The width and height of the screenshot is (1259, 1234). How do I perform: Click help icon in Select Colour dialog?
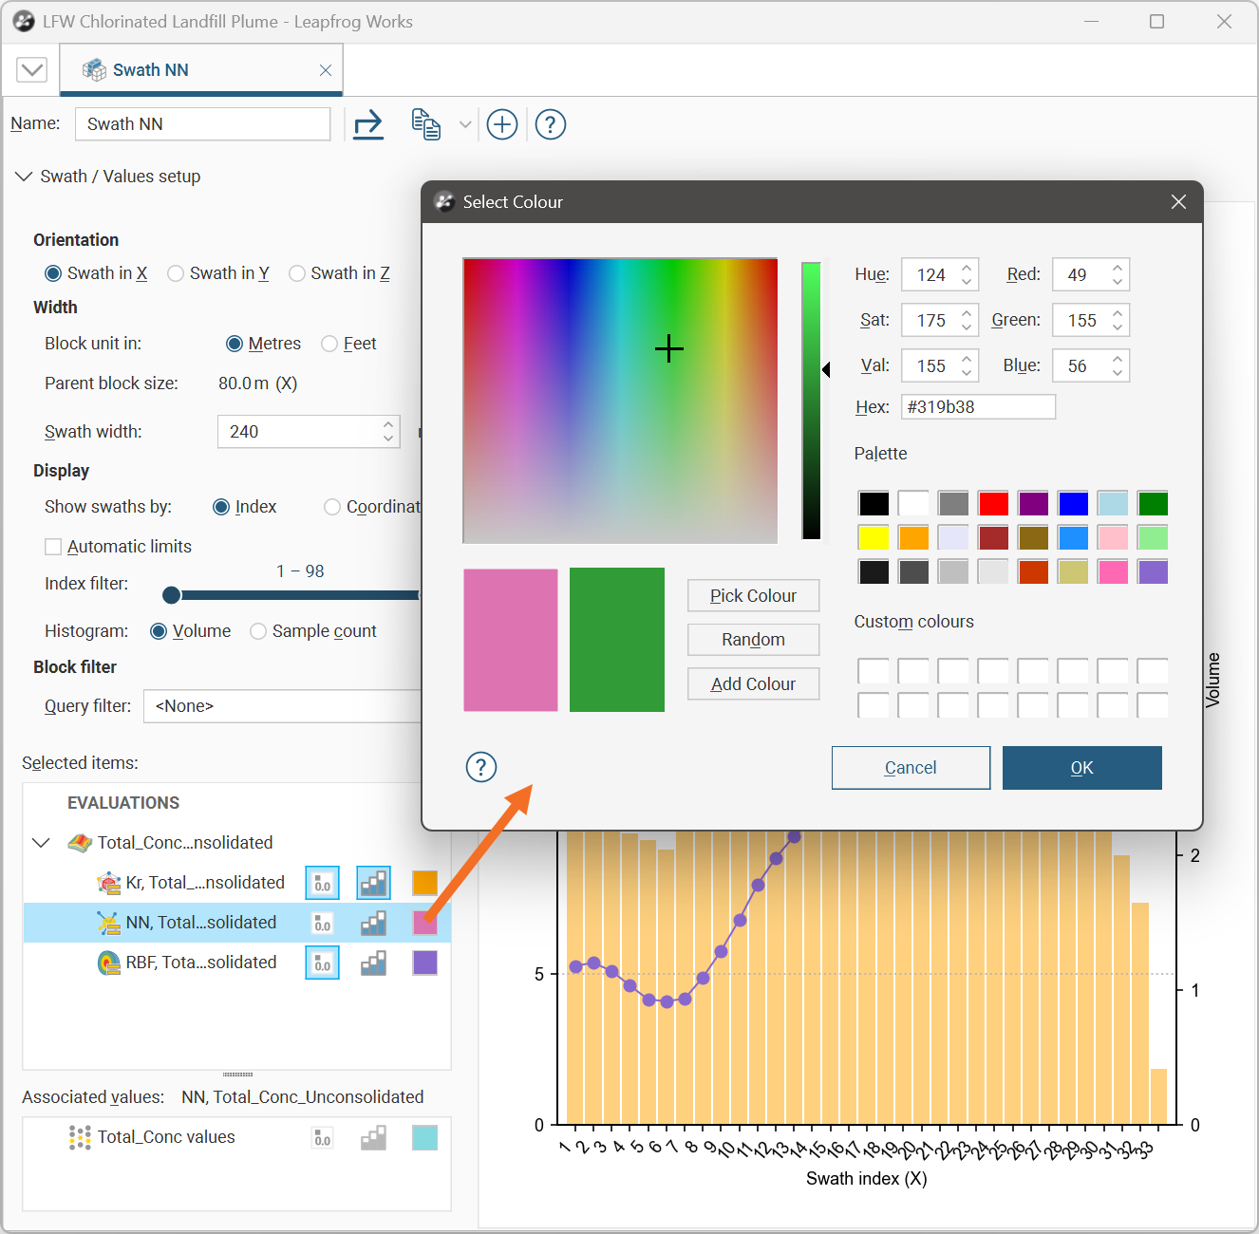(x=481, y=767)
